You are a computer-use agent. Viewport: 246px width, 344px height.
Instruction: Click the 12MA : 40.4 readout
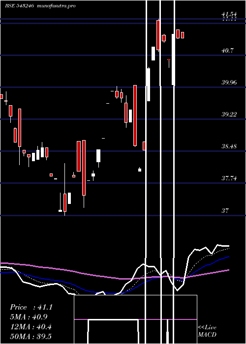tap(31, 327)
